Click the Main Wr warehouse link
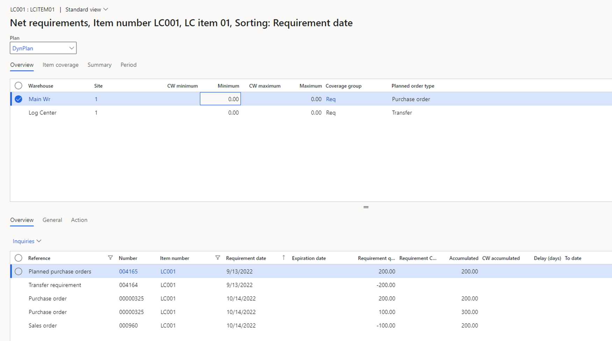The width and height of the screenshot is (612, 341). coord(40,99)
